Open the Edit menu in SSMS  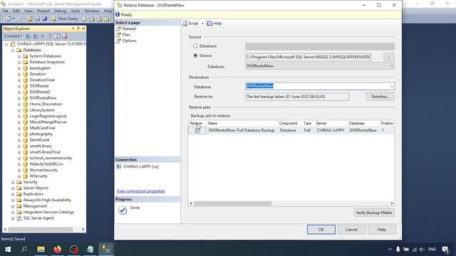[x=16, y=11]
